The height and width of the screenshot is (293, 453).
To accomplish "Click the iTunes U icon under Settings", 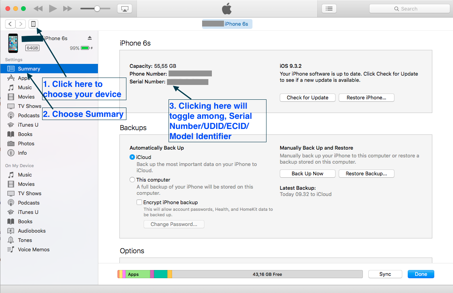I will [11, 125].
